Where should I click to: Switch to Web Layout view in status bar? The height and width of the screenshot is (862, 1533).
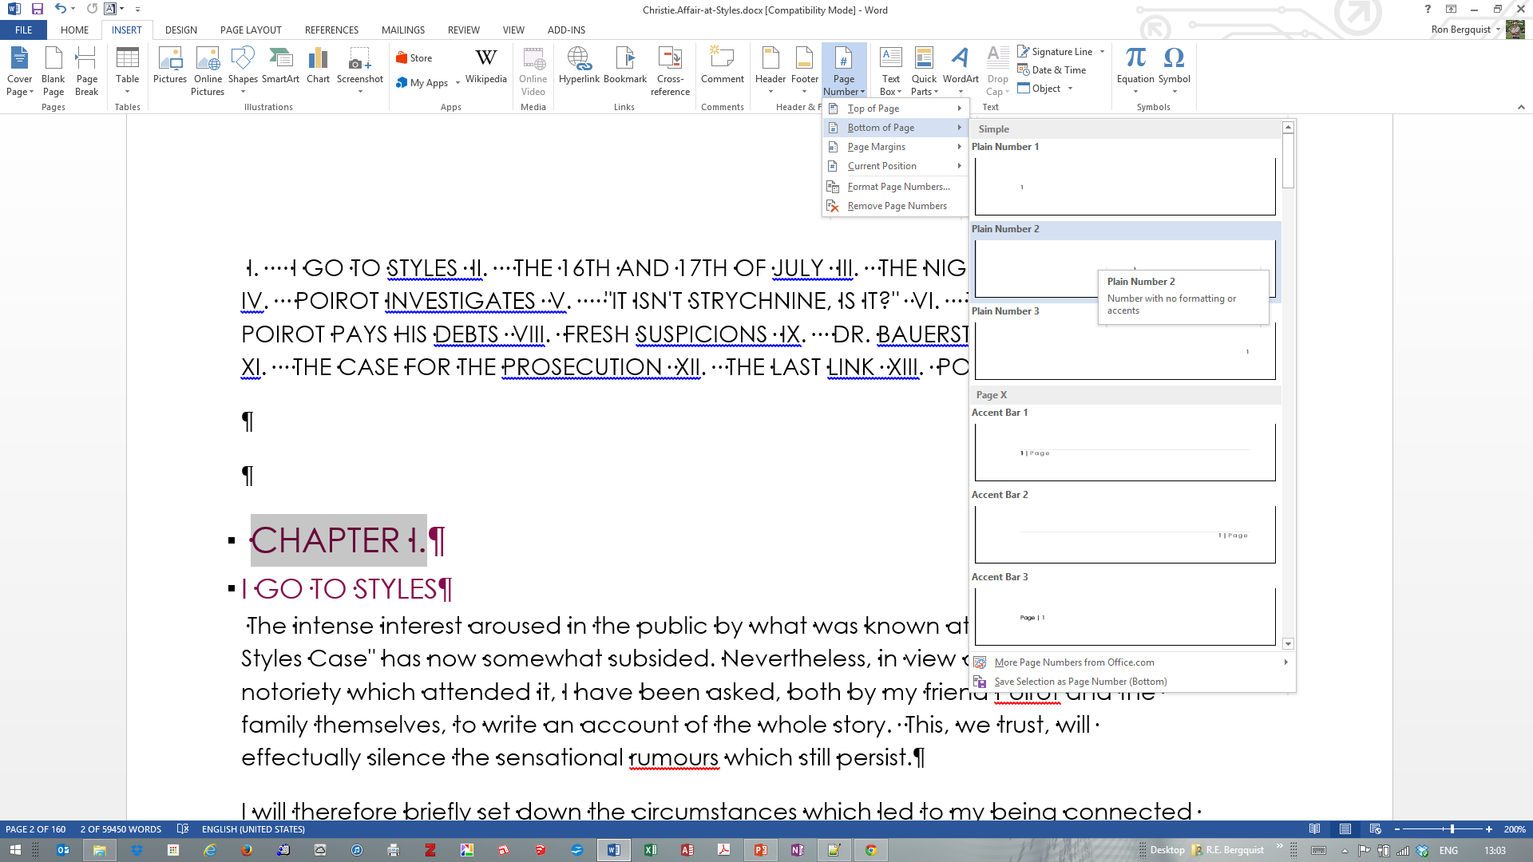click(1375, 829)
